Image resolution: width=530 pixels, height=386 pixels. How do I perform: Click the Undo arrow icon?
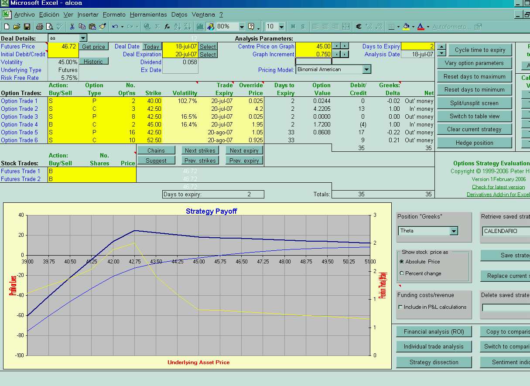coord(115,27)
